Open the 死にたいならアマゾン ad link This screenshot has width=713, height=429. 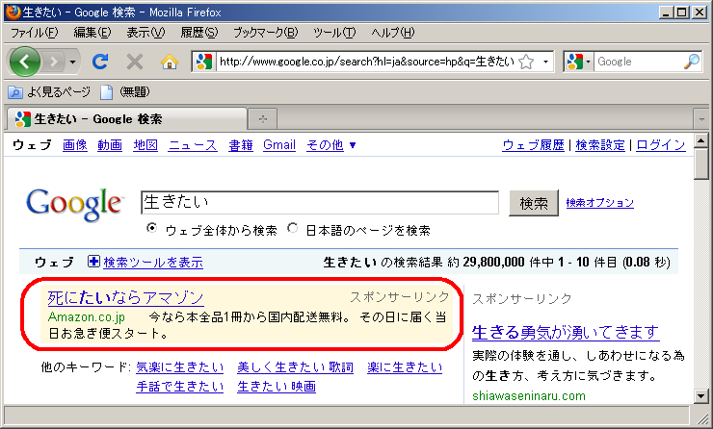125,298
